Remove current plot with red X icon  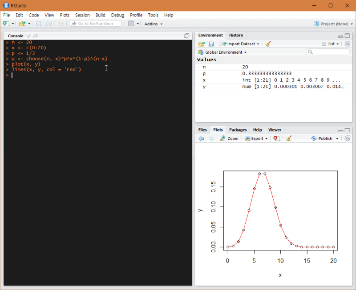coord(276,139)
